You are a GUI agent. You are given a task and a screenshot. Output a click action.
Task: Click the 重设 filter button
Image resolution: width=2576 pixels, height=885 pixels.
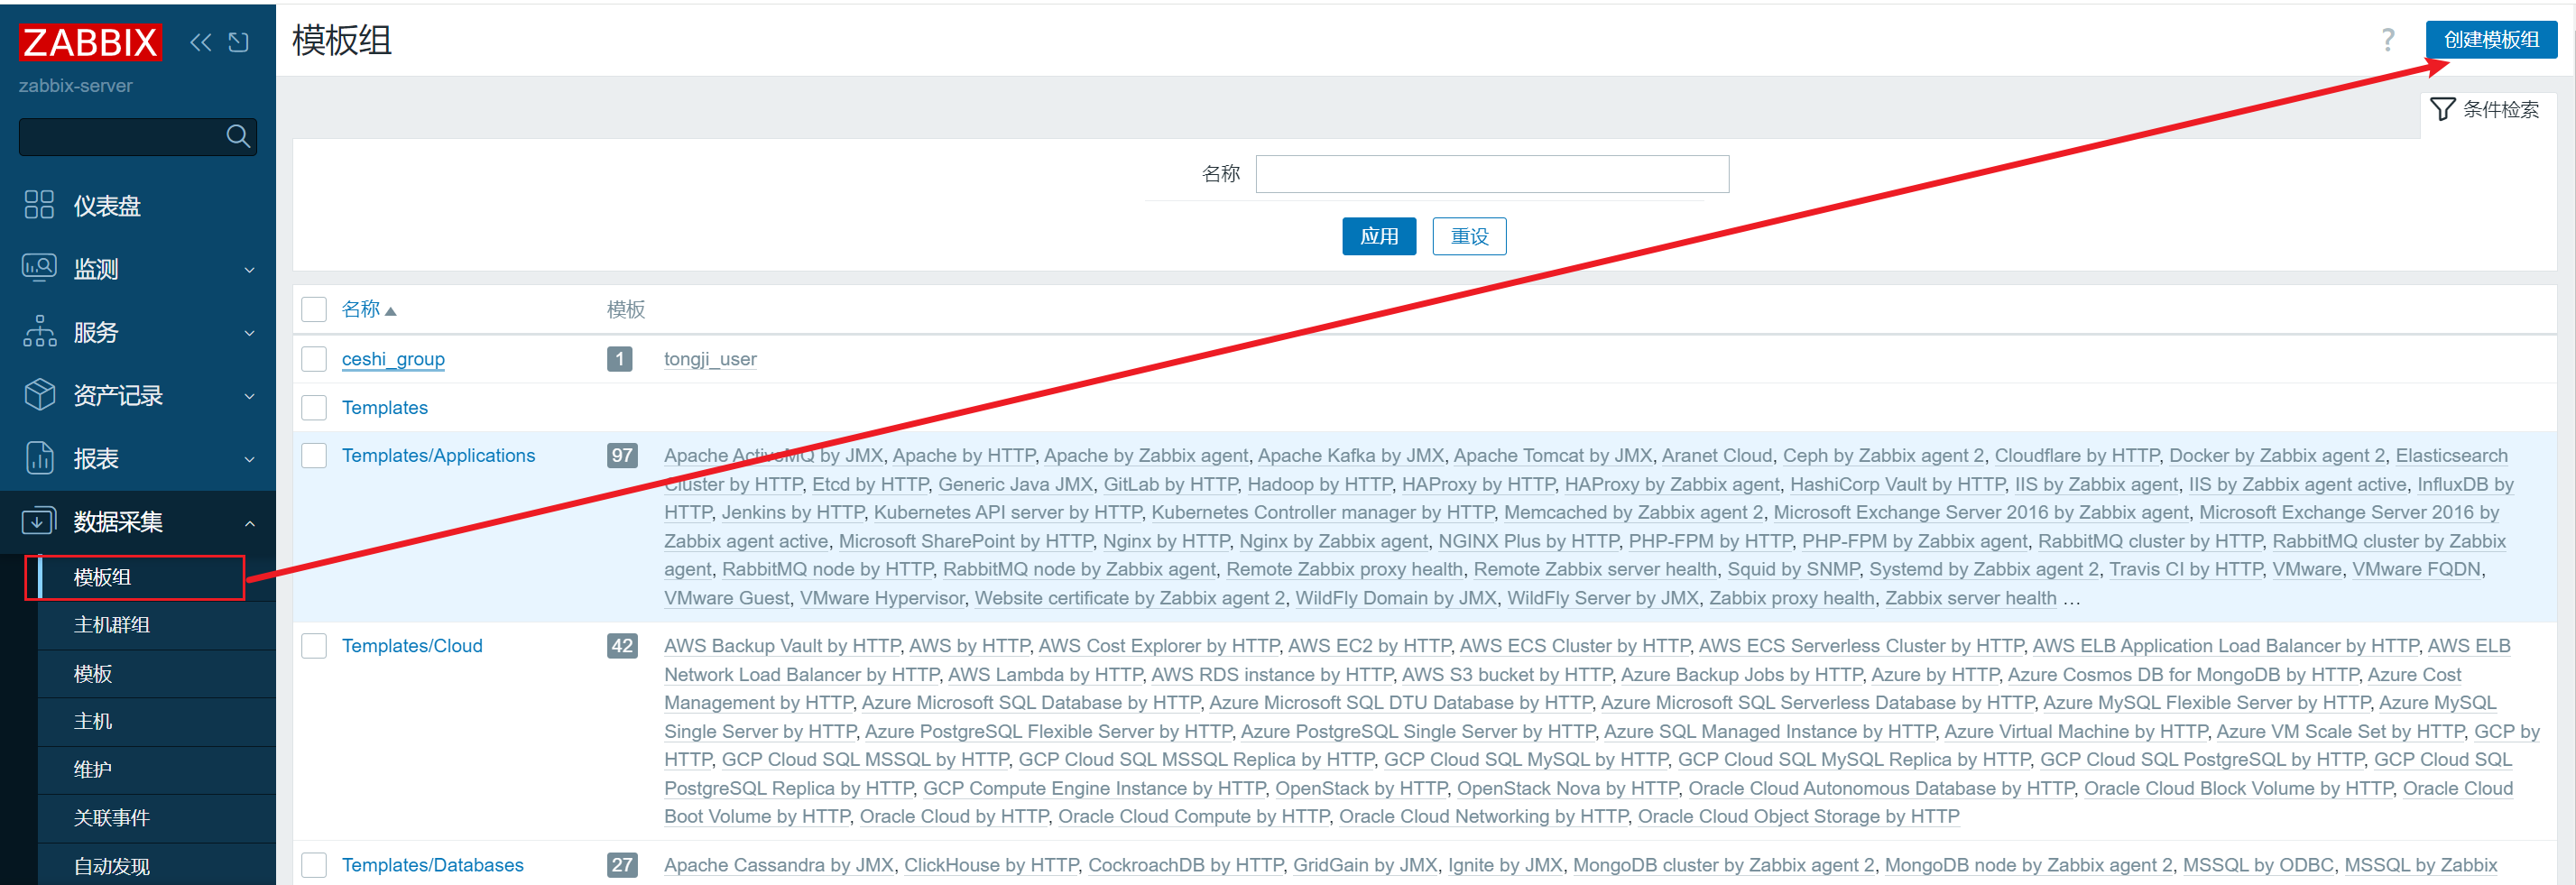tap(1469, 236)
